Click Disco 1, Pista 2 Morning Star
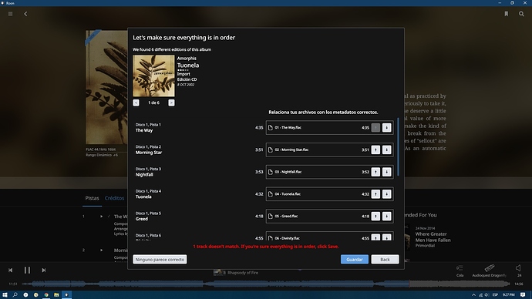Image resolution: width=532 pixels, height=299 pixels. (x=149, y=149)
